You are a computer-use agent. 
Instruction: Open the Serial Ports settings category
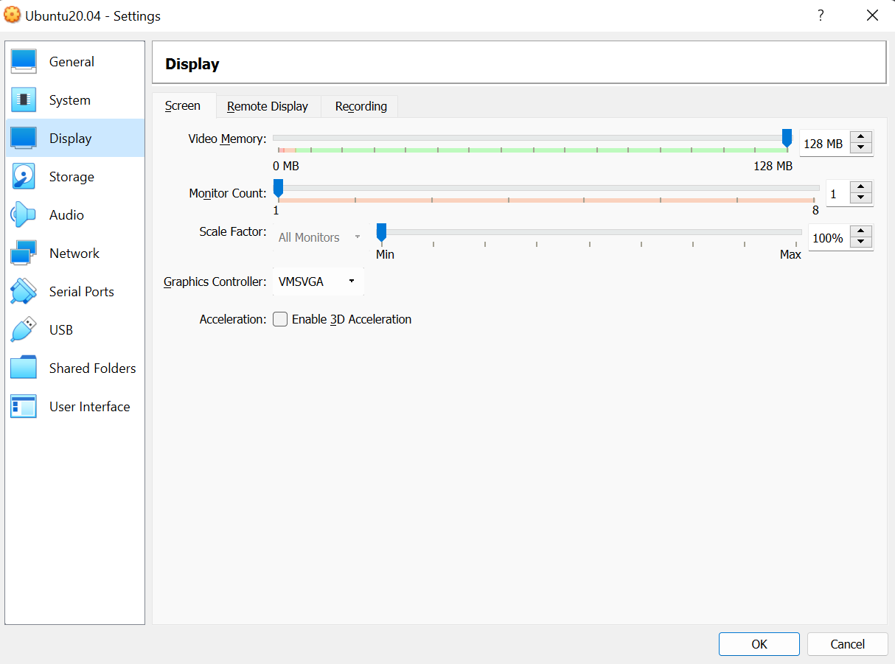75,292
